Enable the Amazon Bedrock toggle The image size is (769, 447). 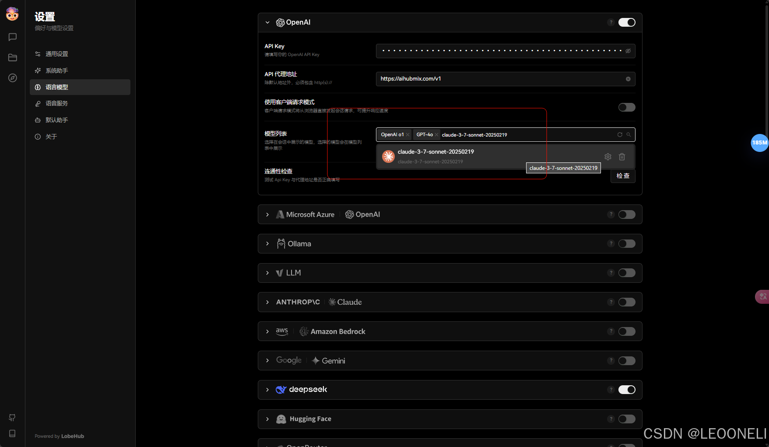point(627,331)
